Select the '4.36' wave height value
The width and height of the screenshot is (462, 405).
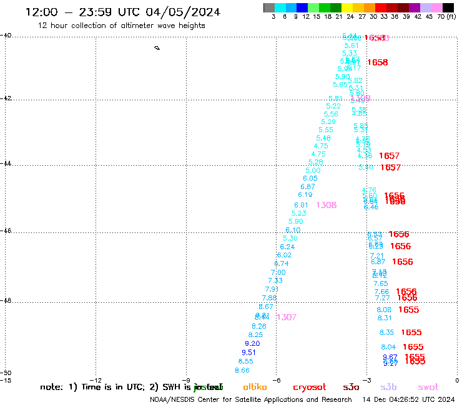(365, 156)
